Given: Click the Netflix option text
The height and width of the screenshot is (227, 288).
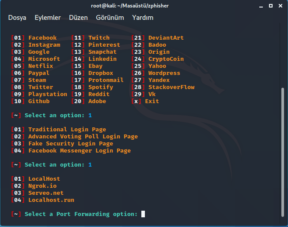Looking at the screenshot, I should (x=41, y=66).
